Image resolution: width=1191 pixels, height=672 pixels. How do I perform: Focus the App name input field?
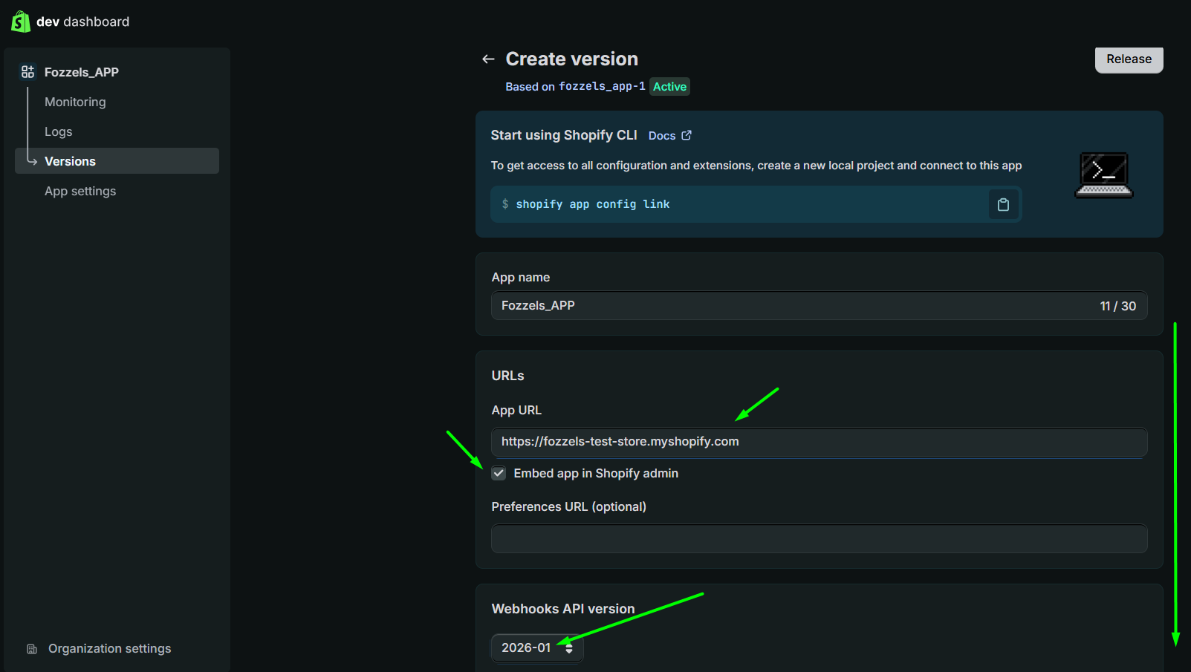click(819, 305)
